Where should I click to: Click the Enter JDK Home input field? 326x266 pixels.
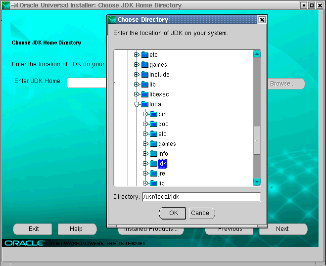click(x=87, y=83)
